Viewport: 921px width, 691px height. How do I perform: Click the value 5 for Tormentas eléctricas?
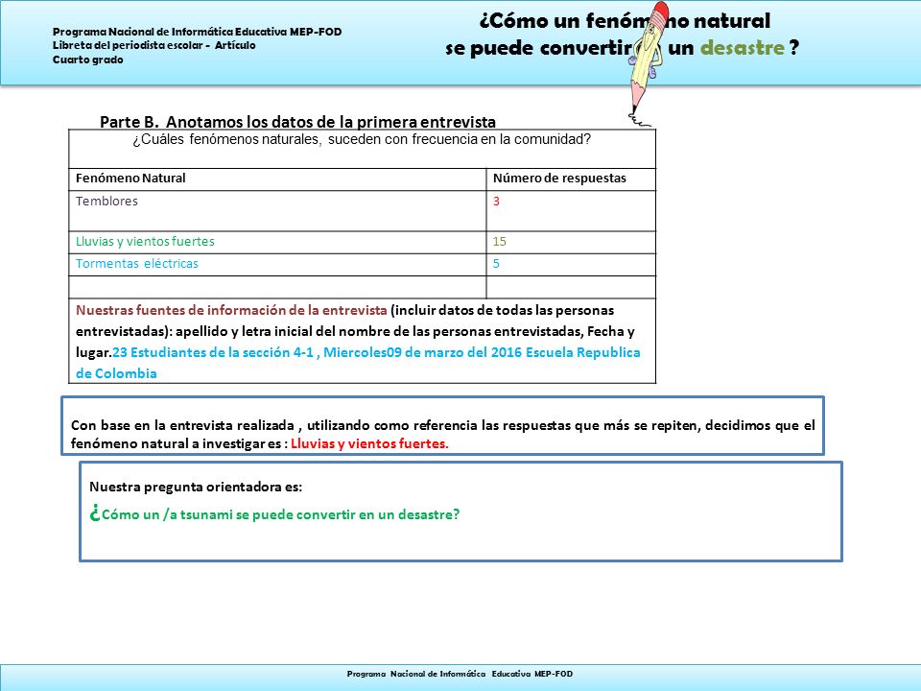(x=496, y=264)
